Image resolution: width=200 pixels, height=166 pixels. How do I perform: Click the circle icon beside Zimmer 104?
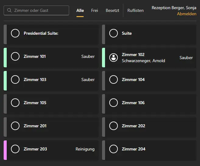coord(114,79)
